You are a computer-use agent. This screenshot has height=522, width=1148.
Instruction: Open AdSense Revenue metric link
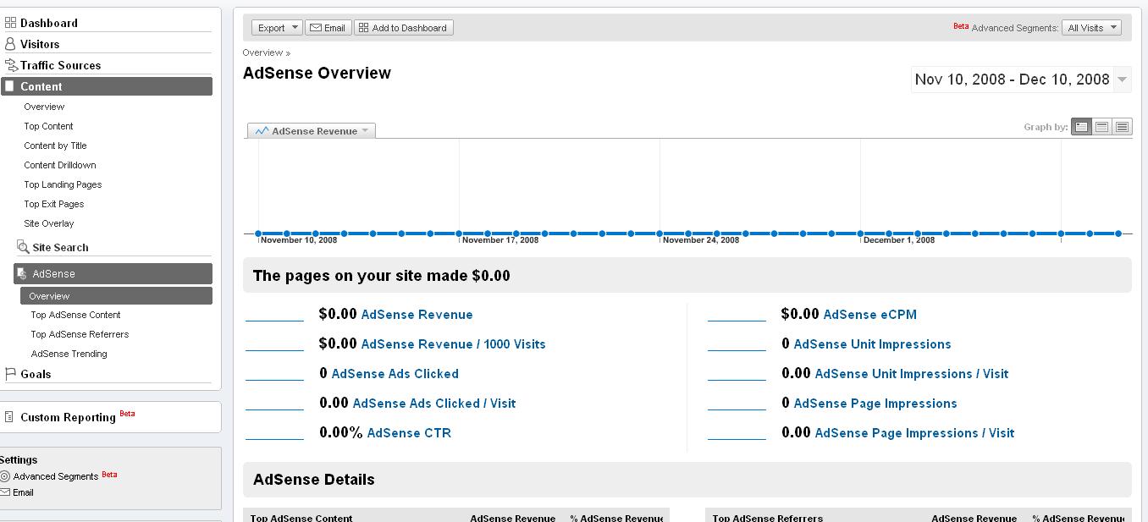[417, 315]
